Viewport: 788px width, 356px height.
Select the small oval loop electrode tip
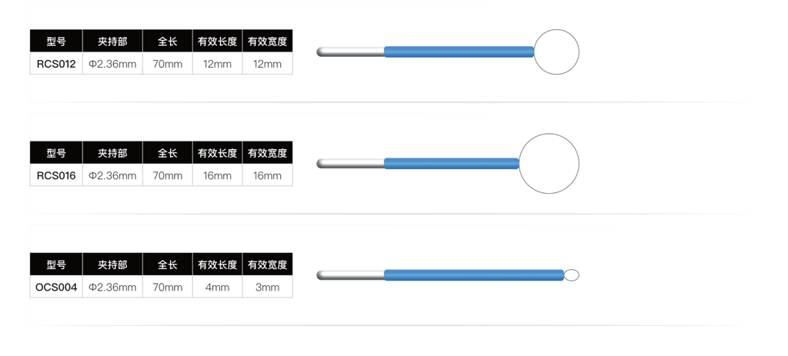pyautogui.click(x=572, y=275)
